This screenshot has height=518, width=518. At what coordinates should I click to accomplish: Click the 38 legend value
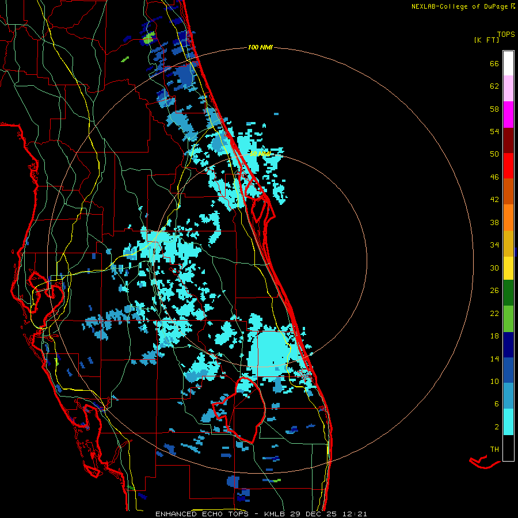[494, 222]
